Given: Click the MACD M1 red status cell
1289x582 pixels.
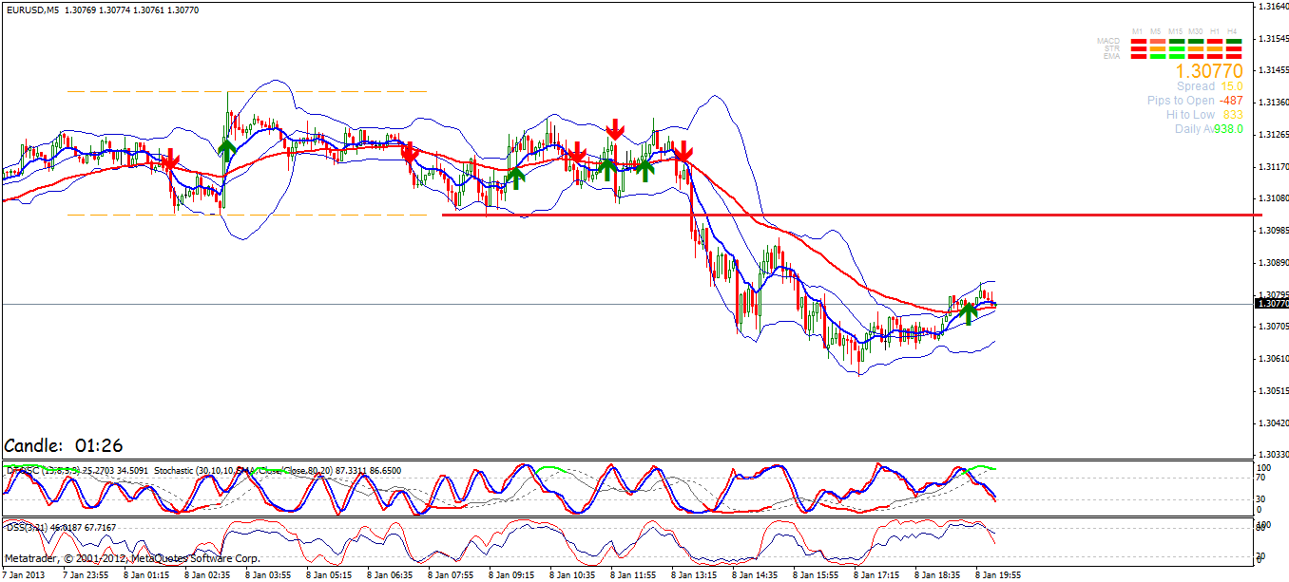Looking at the screenshot, I should (1139, 41).
